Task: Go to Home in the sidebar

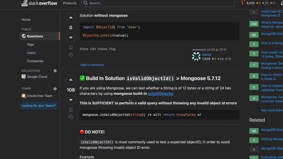Action: tap(26, 19)
